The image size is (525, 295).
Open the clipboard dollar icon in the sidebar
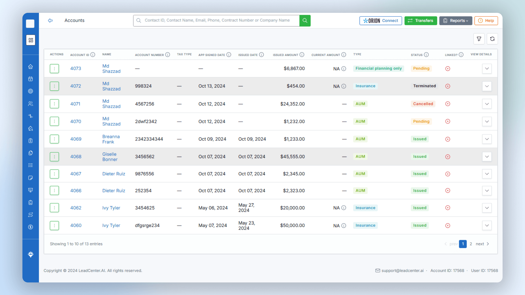pos(31,141)
